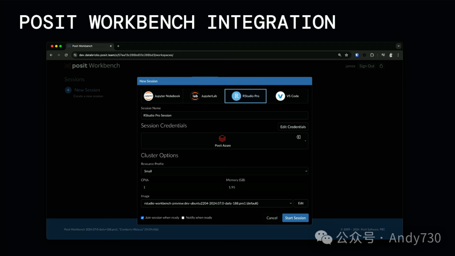
Task: Click the Start Session button
Action: [x=295, y=218]
